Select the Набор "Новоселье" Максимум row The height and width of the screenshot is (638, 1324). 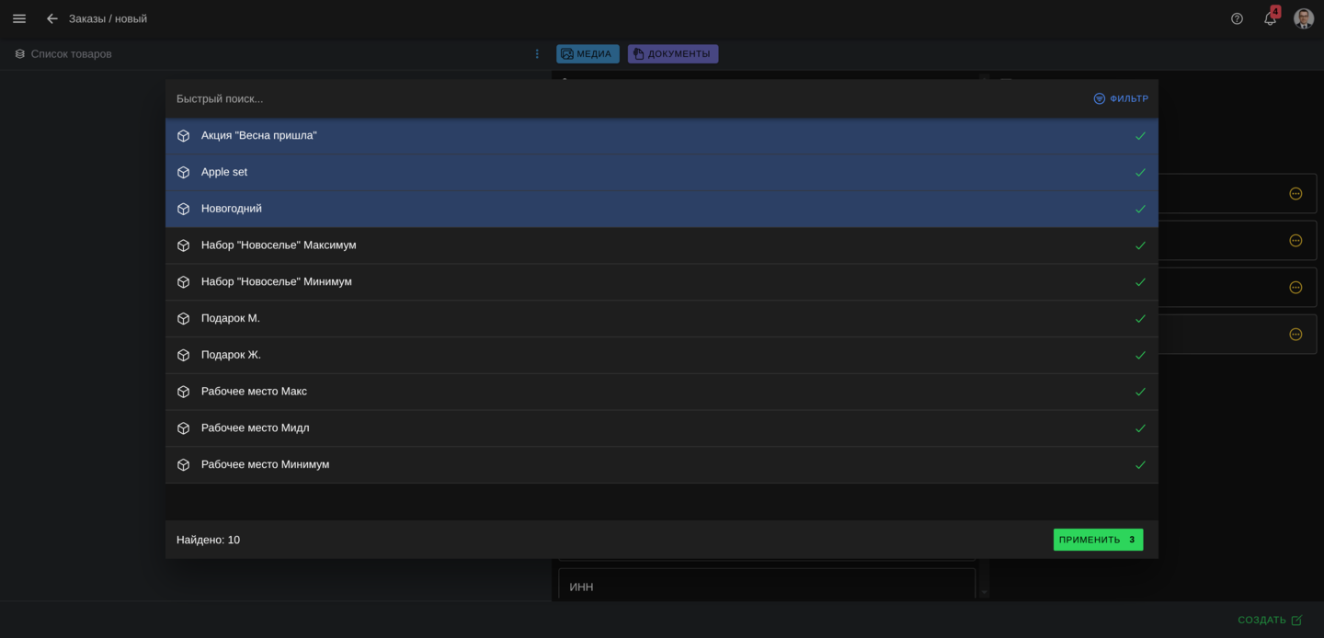click(x=644, y=245)
